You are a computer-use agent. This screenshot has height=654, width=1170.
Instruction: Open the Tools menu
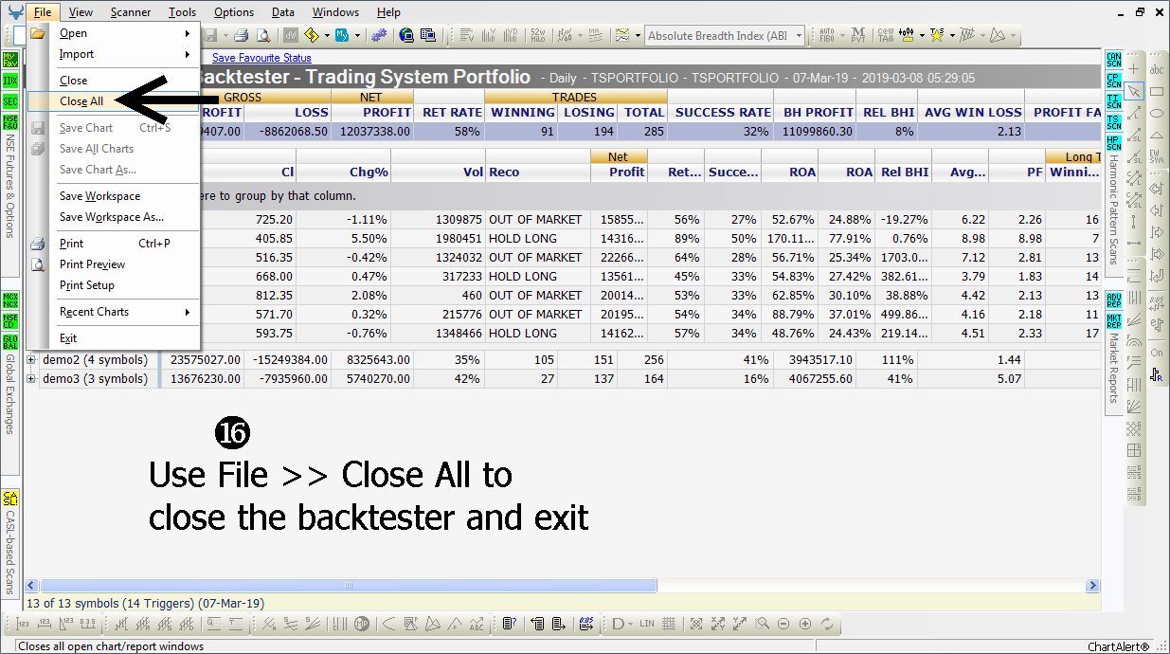point(182,12)
